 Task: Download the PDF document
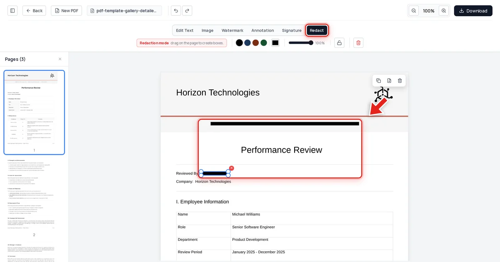click(473, 11)
